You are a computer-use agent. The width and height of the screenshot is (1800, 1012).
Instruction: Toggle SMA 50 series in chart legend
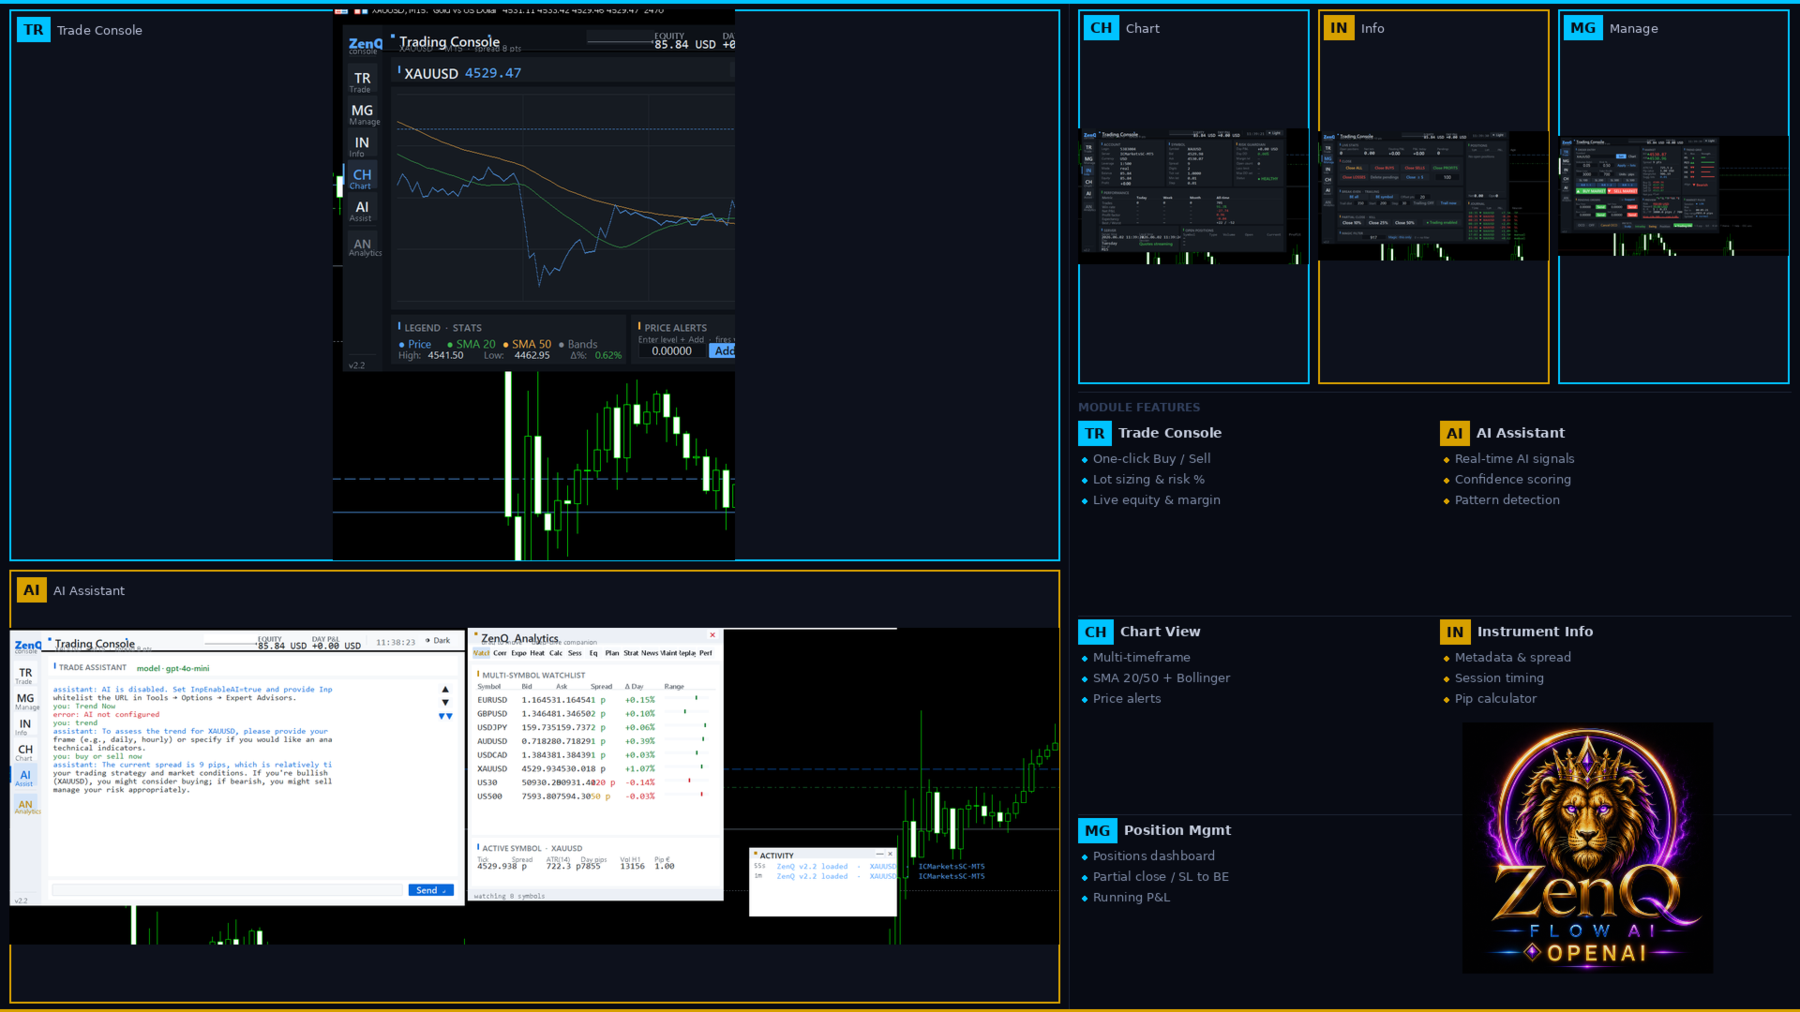527,344
